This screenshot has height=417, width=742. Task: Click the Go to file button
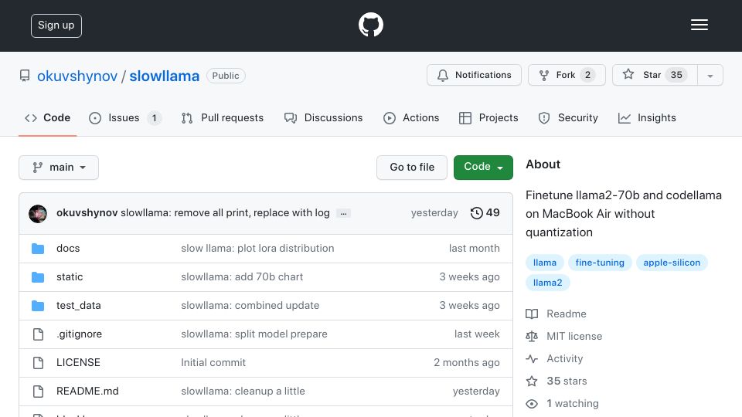412,168
